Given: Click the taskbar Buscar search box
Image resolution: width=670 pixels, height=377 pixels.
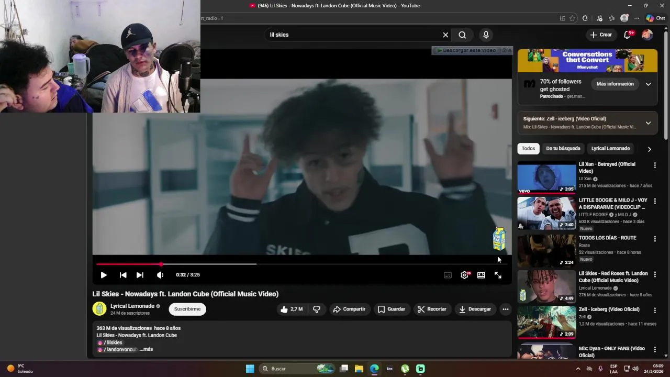Looking at the screenshot, I should (x=297, y=369).
